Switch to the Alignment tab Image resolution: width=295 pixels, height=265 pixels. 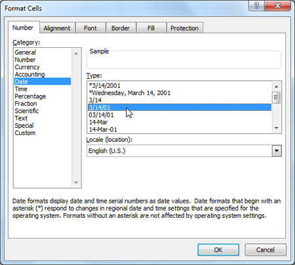point(57,28)
